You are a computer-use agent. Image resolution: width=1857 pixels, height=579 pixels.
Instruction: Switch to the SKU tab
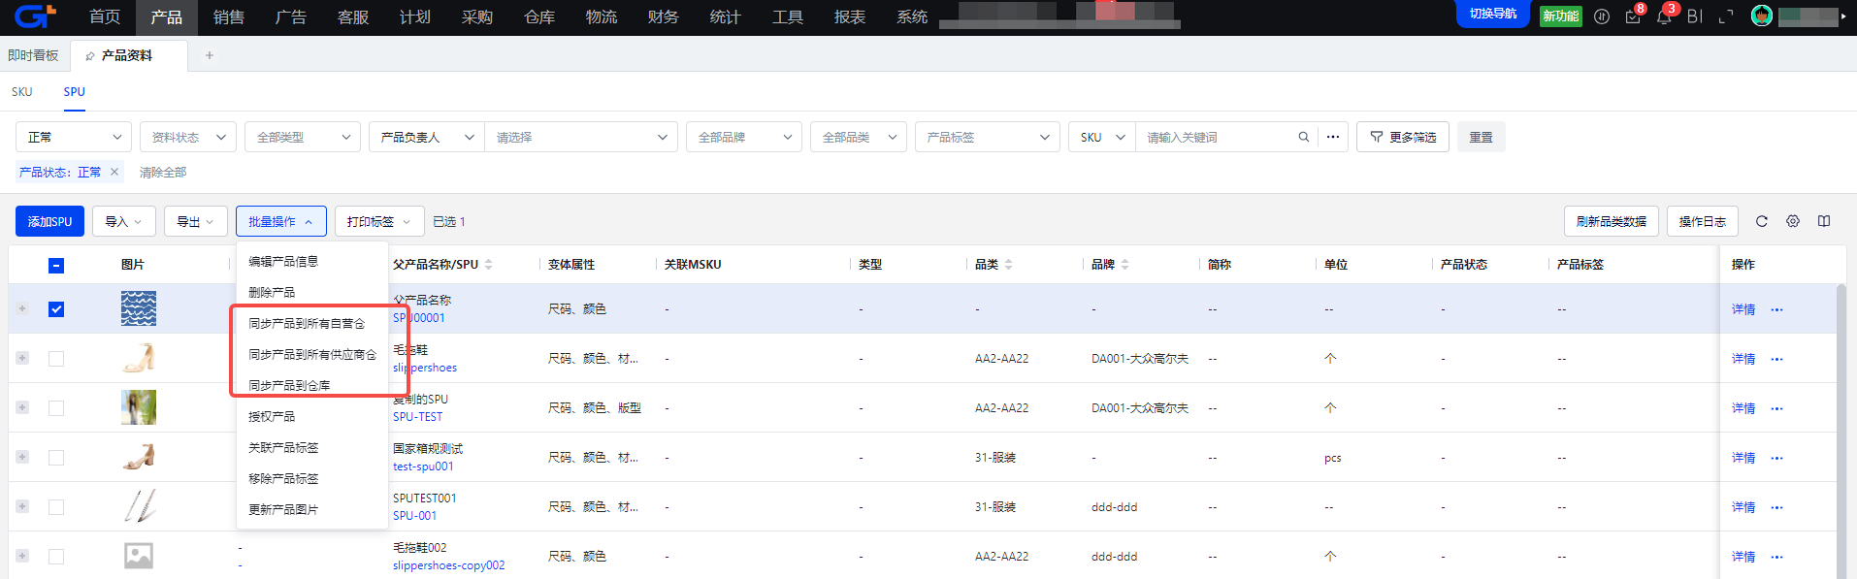(x=22, y=92)
